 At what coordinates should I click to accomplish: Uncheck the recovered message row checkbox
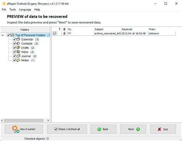tap(55, 34)
